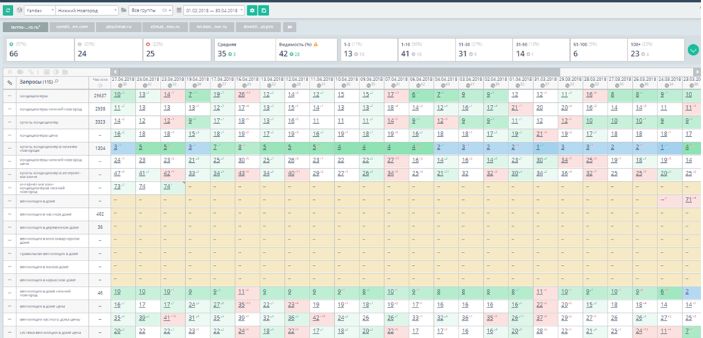
Task: Click the Средняя 35 summary card
Action: pos(244,49)
